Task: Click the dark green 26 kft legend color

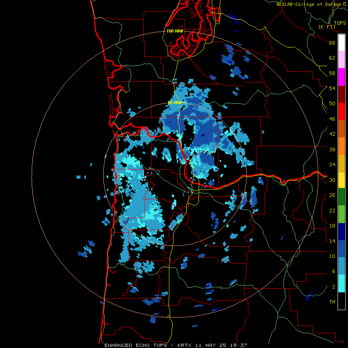Action: pyautogui.click(x=341, y=197)
